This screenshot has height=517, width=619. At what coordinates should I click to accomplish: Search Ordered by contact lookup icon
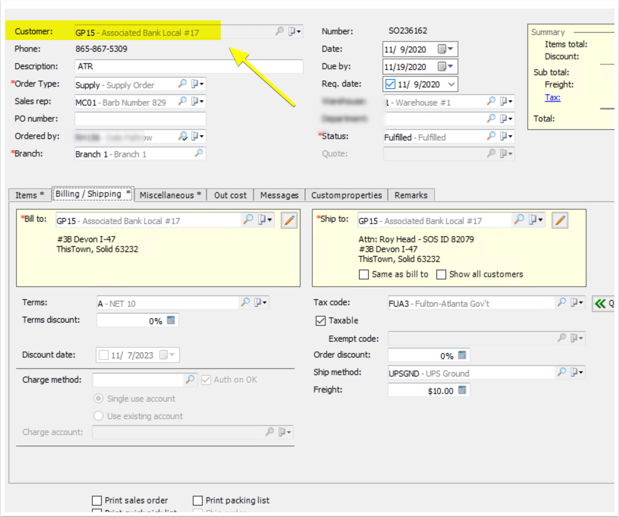(x=182, y=136)
